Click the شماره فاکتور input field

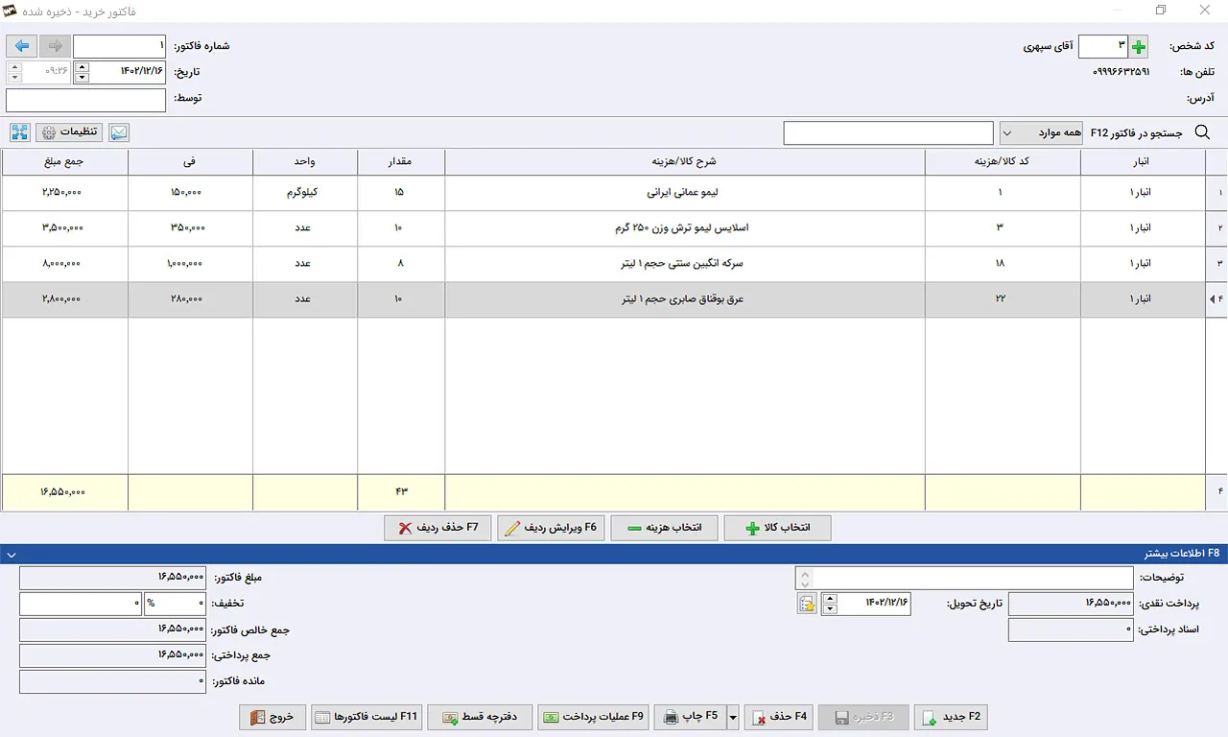click(x=120, y=46)
